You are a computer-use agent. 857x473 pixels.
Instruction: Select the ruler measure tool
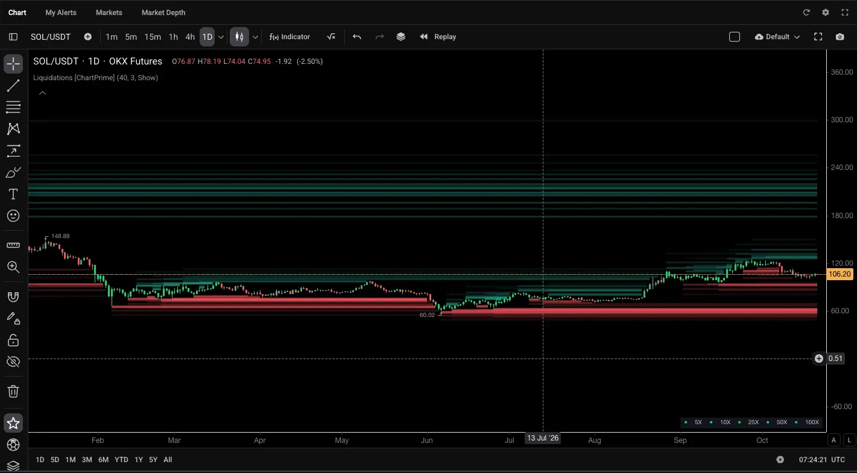click(13, 245)
